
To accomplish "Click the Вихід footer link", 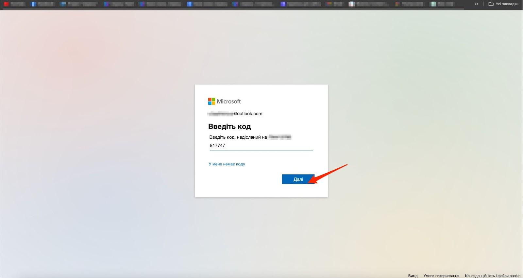I will coord(413,276).
